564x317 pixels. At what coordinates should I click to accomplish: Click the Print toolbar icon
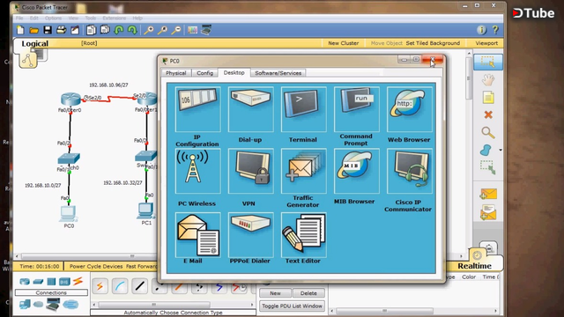pyautogui.click(x=61, y=30)
